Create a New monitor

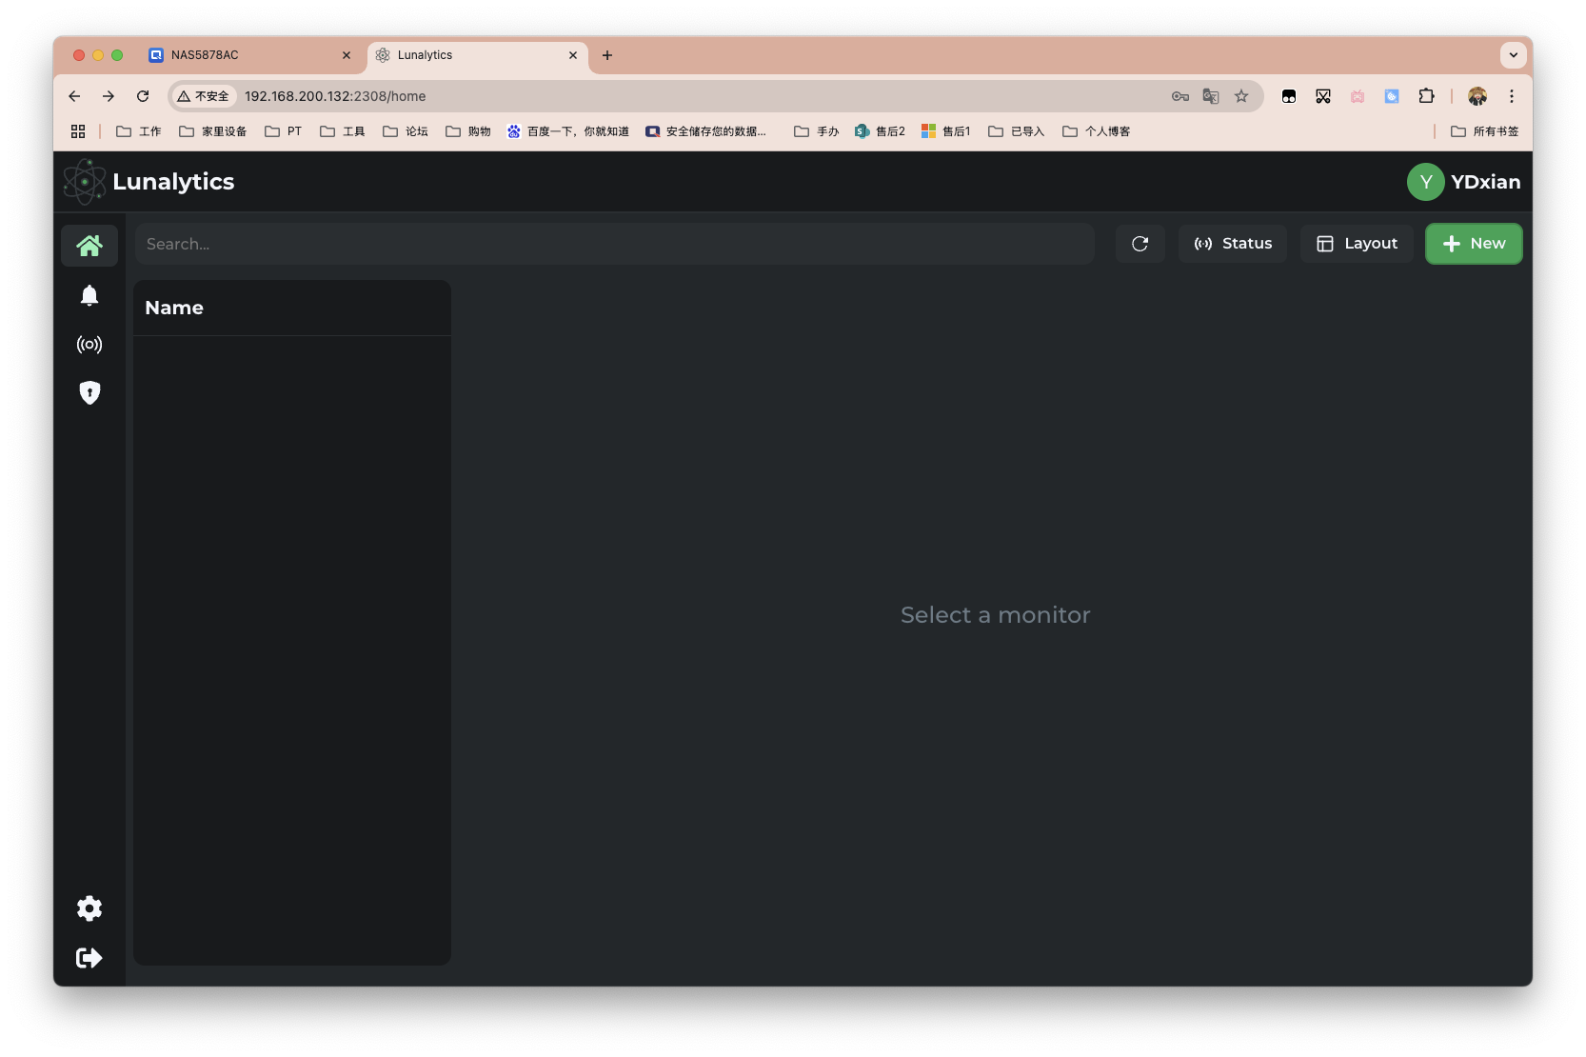pyautogui.click(x=1474, y=244)
